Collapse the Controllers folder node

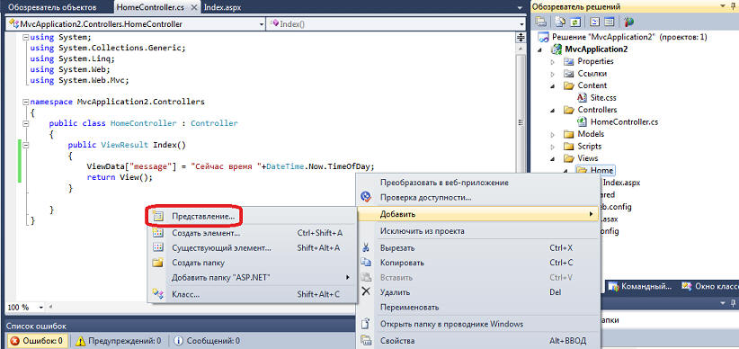pos(553,111)
